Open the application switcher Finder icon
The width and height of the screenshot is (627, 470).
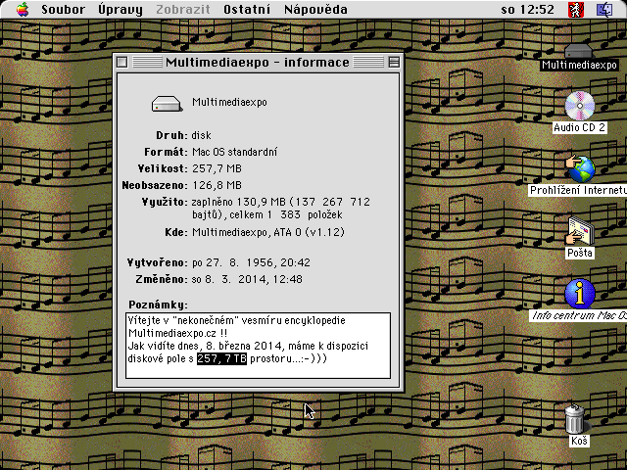[x=604, y=9]
